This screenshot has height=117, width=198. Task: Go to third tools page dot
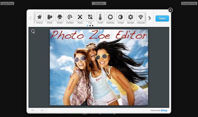[x=93, y=26]
